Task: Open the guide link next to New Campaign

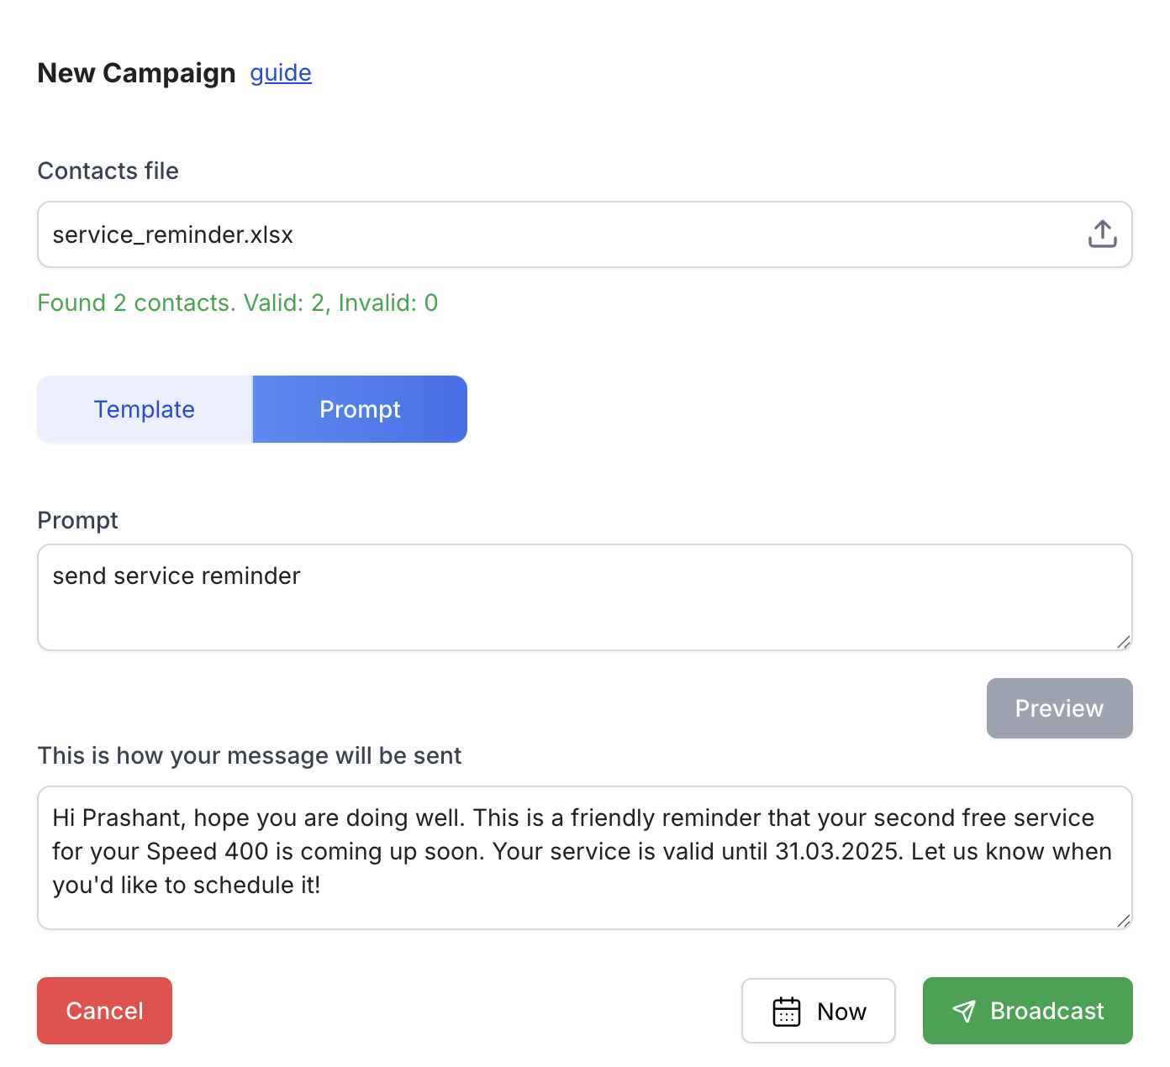Action: tap(281, 73)
